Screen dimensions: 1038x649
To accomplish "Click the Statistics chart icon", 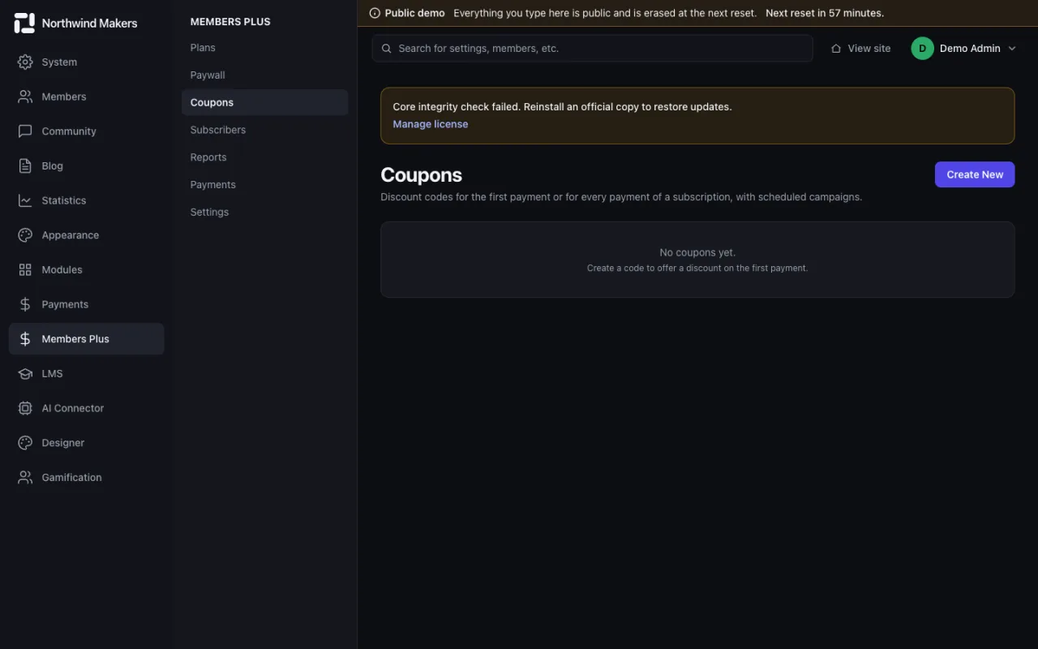I will (x=25, y=200).
